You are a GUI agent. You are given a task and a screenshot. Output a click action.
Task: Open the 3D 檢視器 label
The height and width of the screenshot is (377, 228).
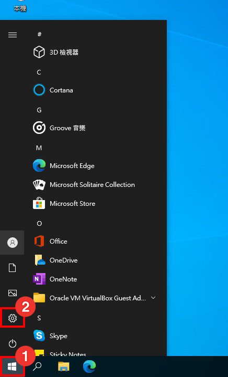64,52
